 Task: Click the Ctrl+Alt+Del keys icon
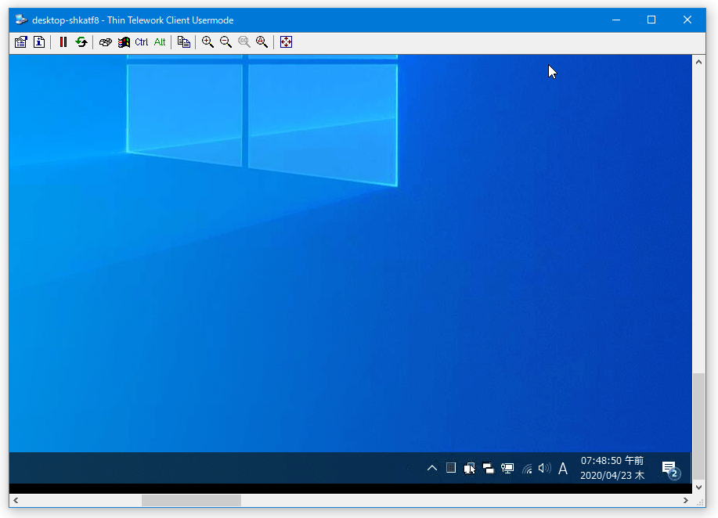pos(106,42)
